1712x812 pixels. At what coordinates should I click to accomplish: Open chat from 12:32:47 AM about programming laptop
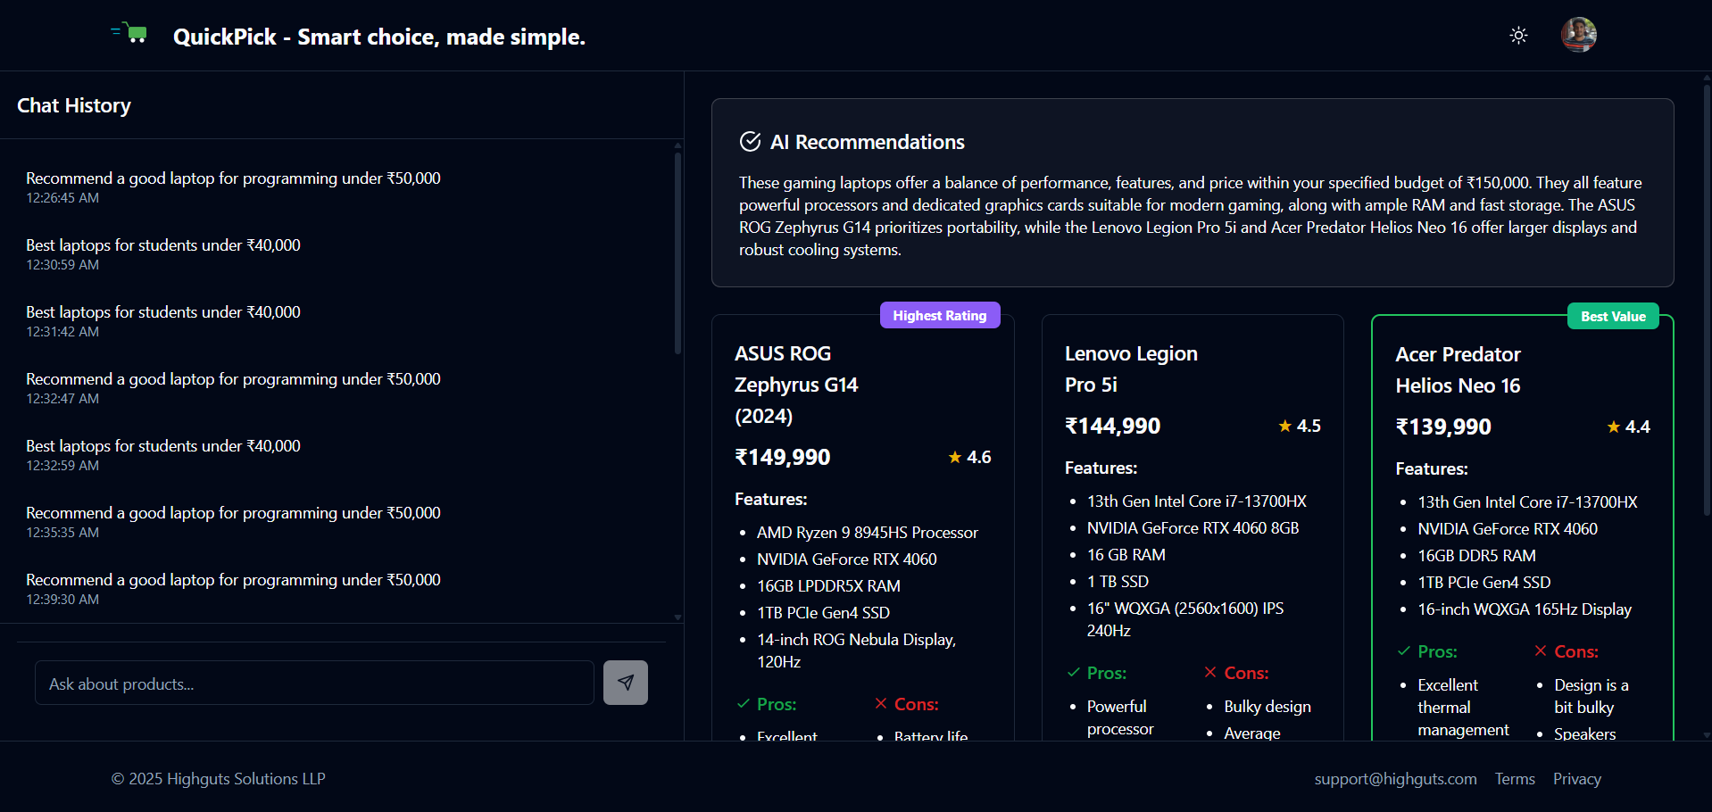(x=233, y=387)
